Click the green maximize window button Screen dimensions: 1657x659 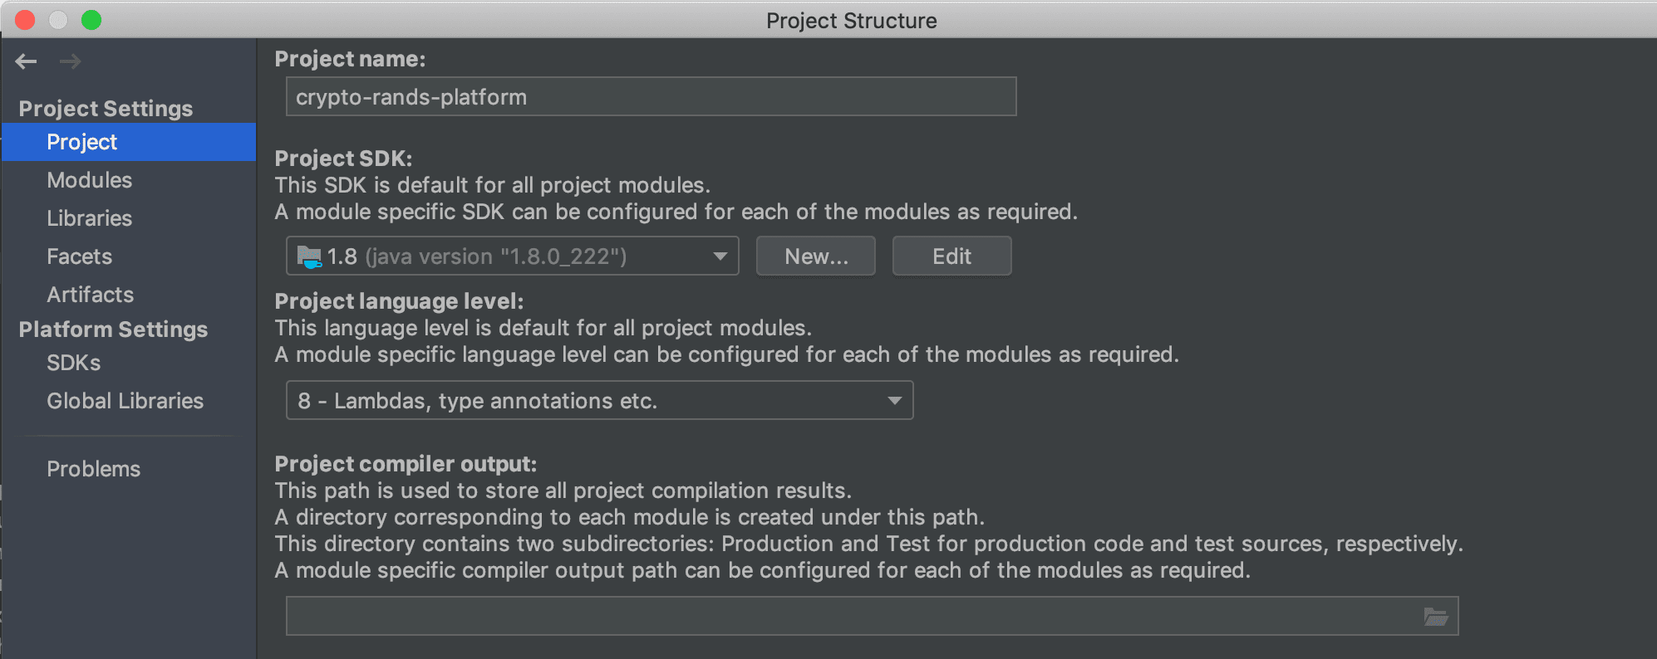pyautogui.click(x=91, y=20)
